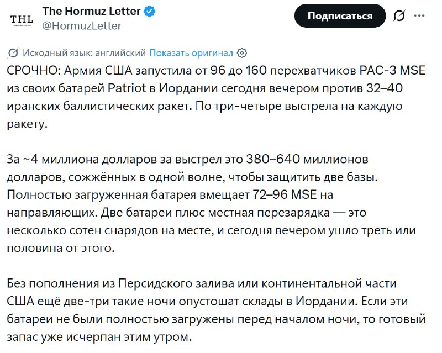Open The Hormuz Letter display name

click(91, 11)
